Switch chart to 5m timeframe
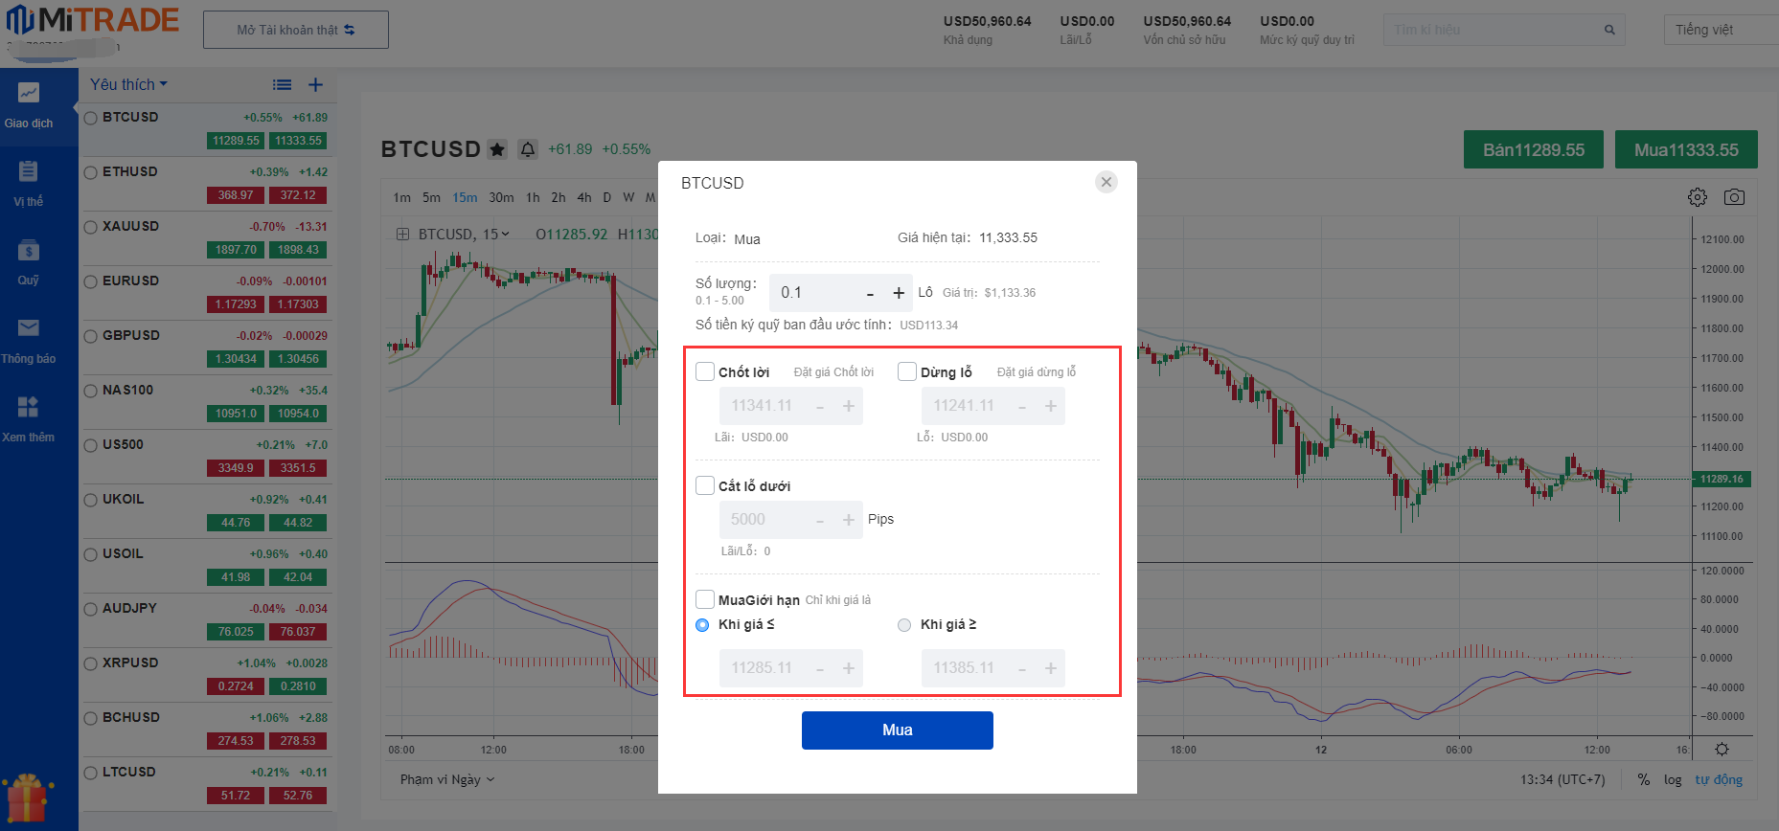Viewport: 1779px width, 831px height. click(x=431, y=197)
